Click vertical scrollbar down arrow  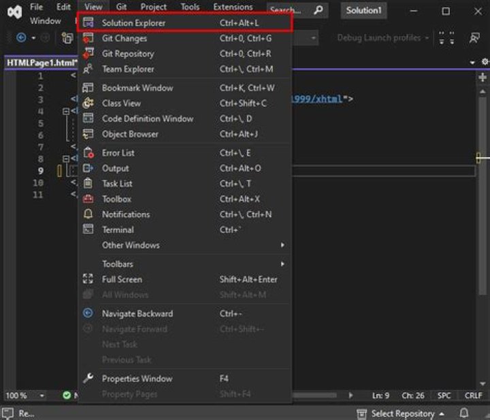point(483,383)
